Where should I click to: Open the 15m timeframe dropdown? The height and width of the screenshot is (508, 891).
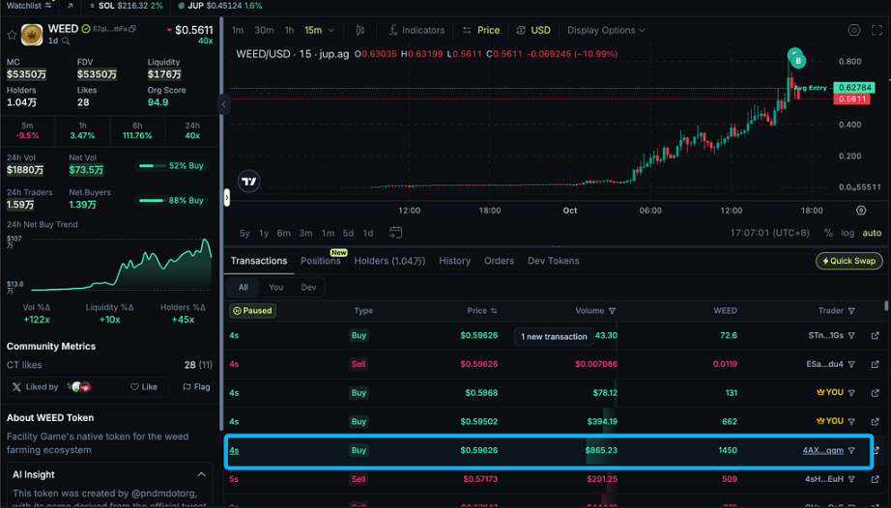[319, 30]
